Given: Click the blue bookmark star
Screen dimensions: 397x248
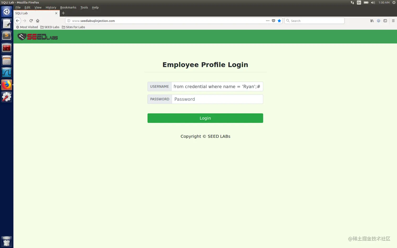Looking at the screenshot, I should coord(279,21).
